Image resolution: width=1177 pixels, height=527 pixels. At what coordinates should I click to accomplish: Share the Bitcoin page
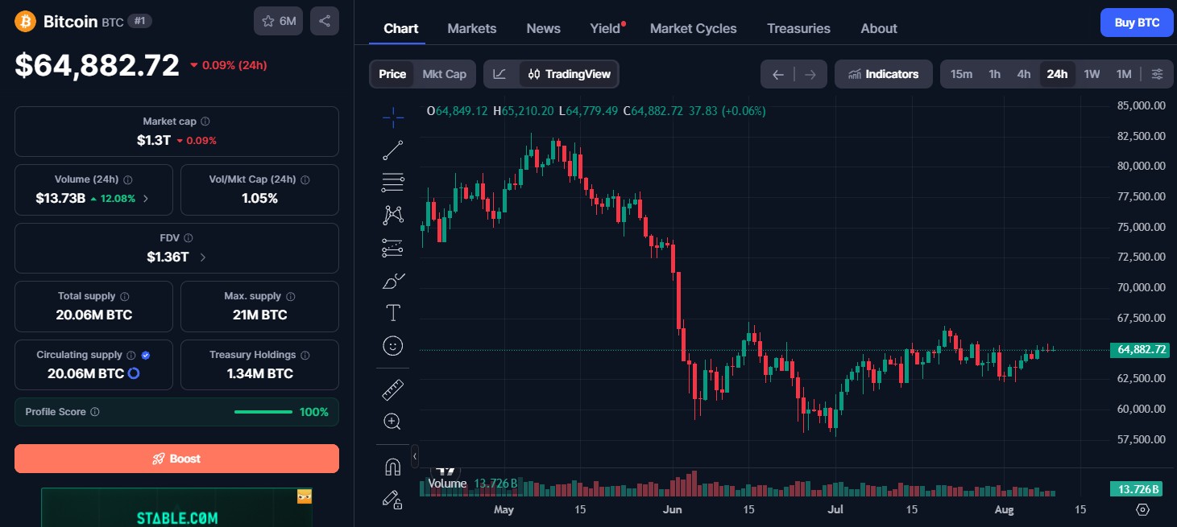point(325,21)
